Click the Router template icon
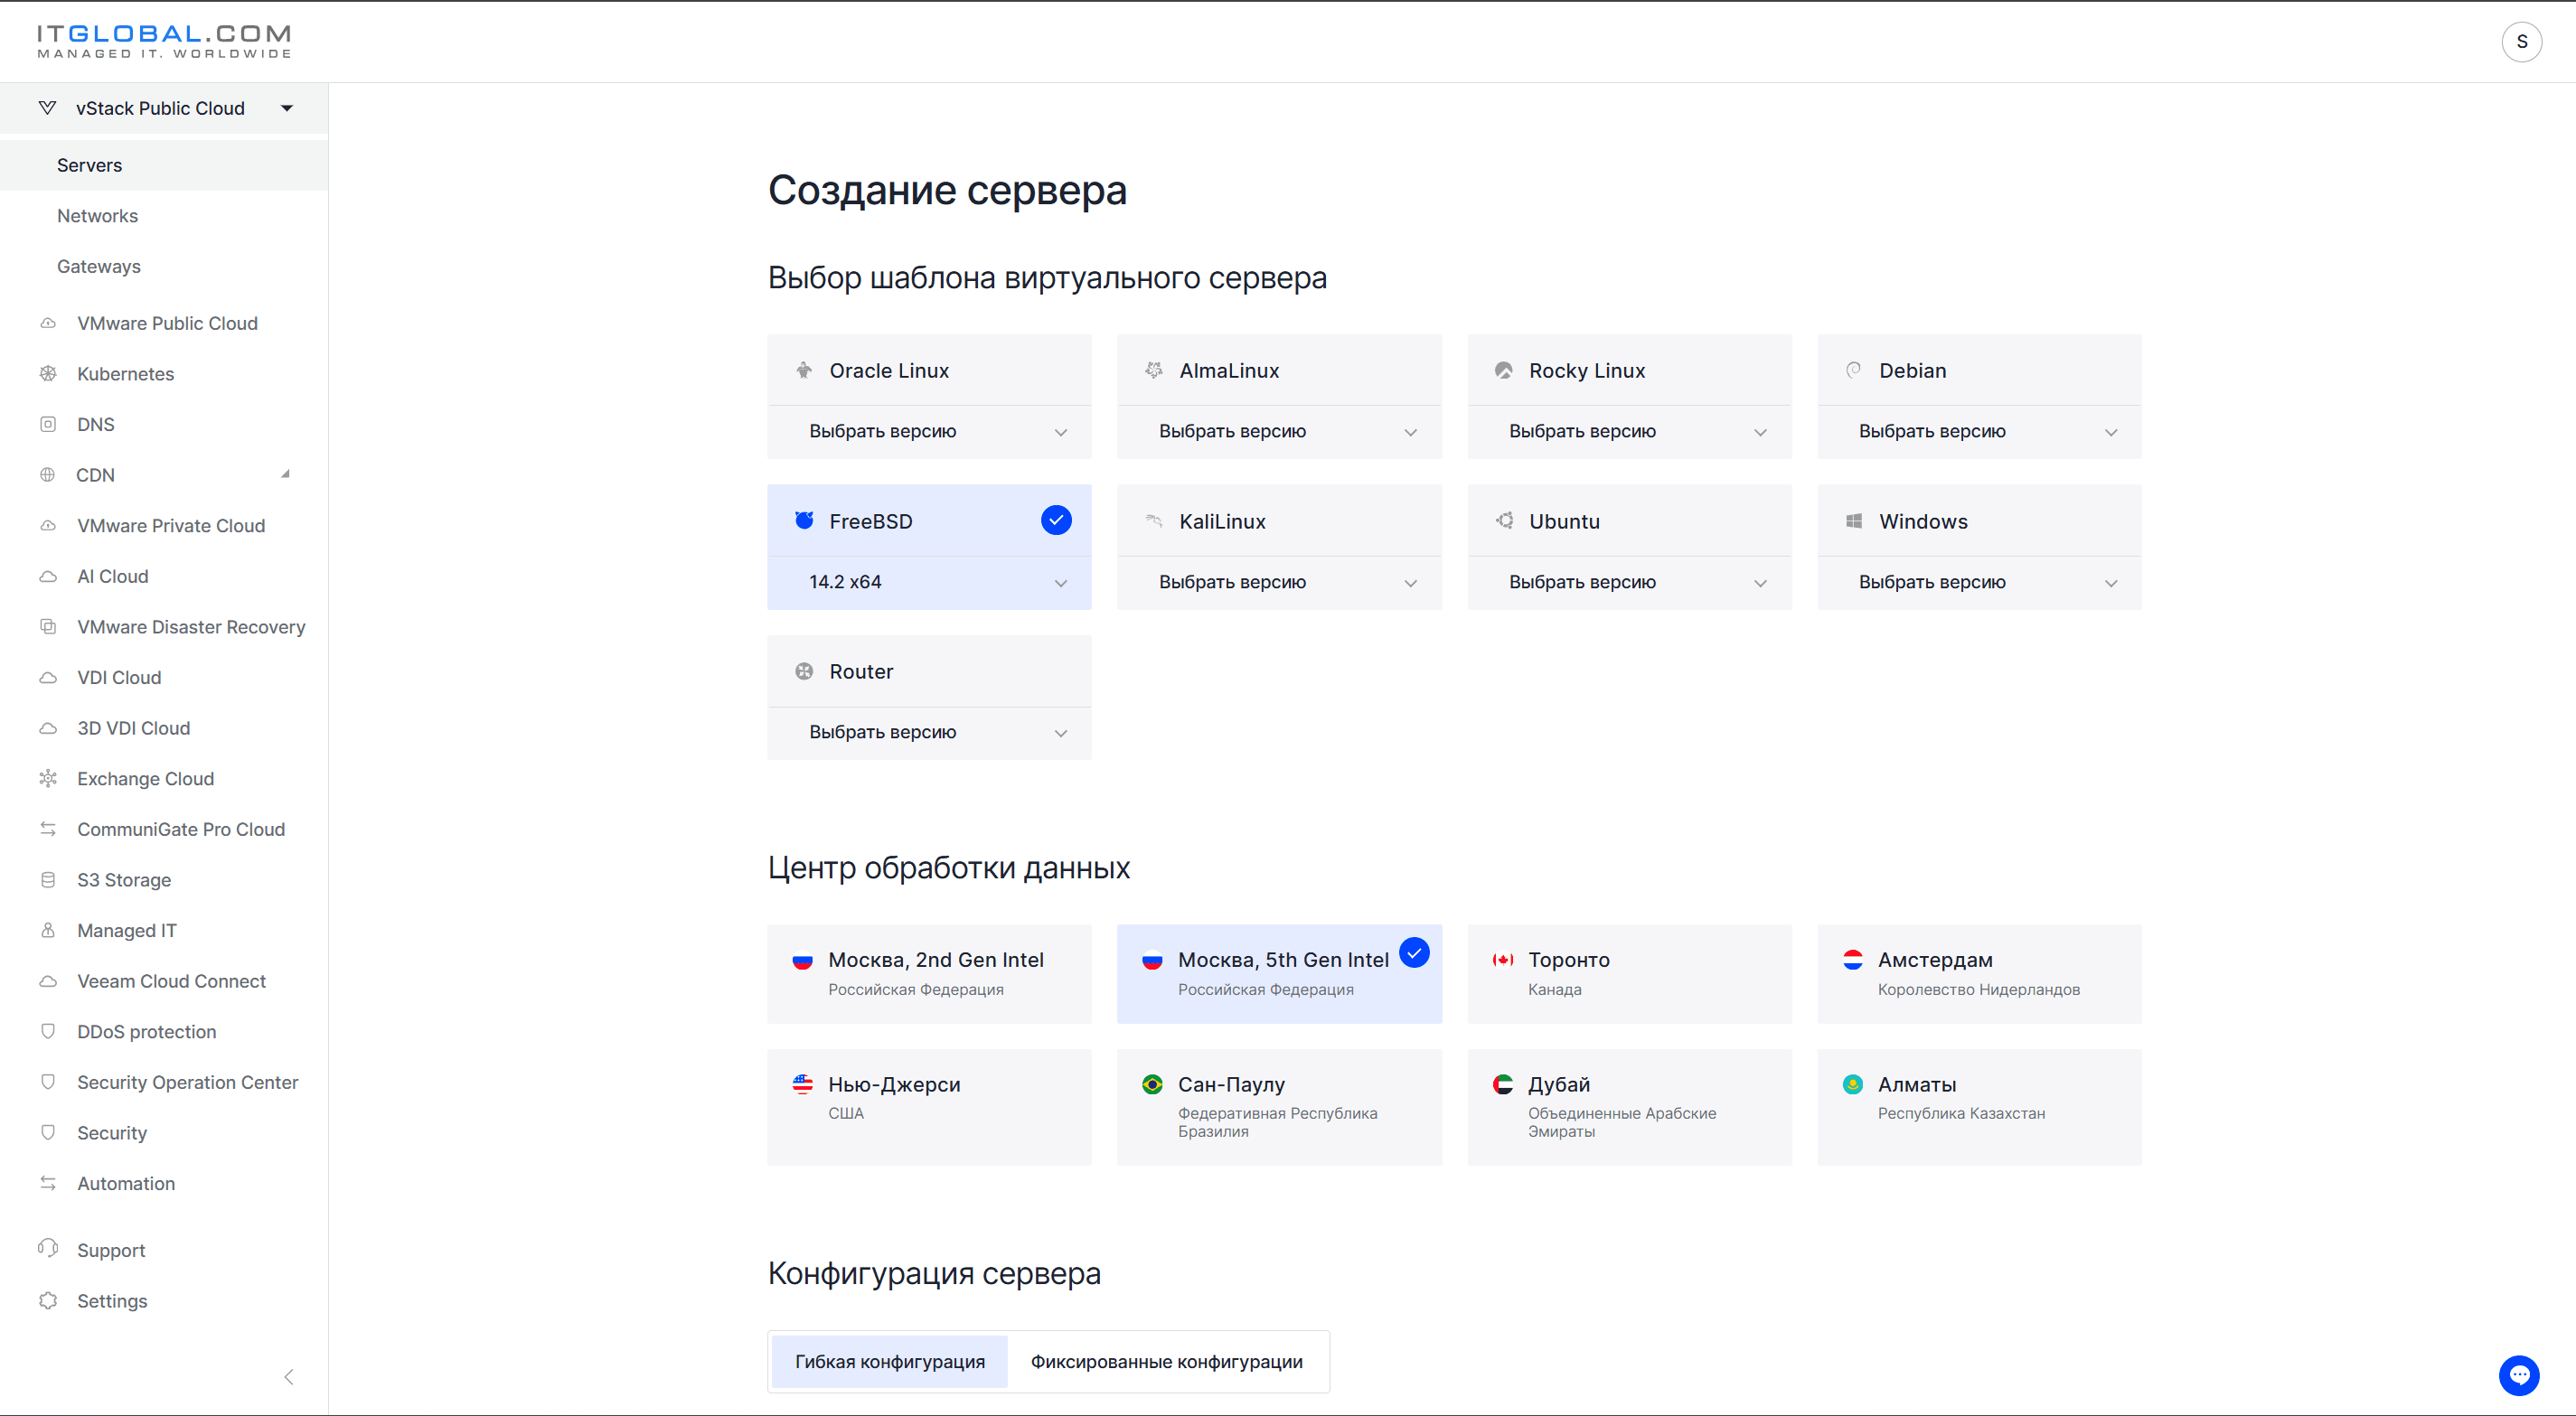This screenshot has height=1416, width=2576. pyautogui.click(x=804, y=671)
